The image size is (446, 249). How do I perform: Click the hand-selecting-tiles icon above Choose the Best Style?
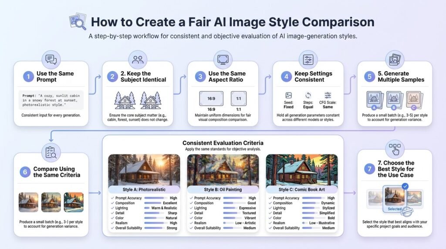(395, 149)
